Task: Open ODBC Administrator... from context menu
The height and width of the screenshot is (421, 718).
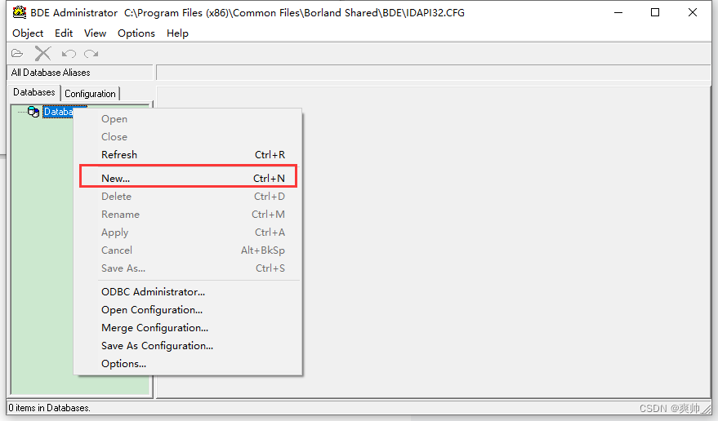Action: pyautogui.click(x=188, y=292)
